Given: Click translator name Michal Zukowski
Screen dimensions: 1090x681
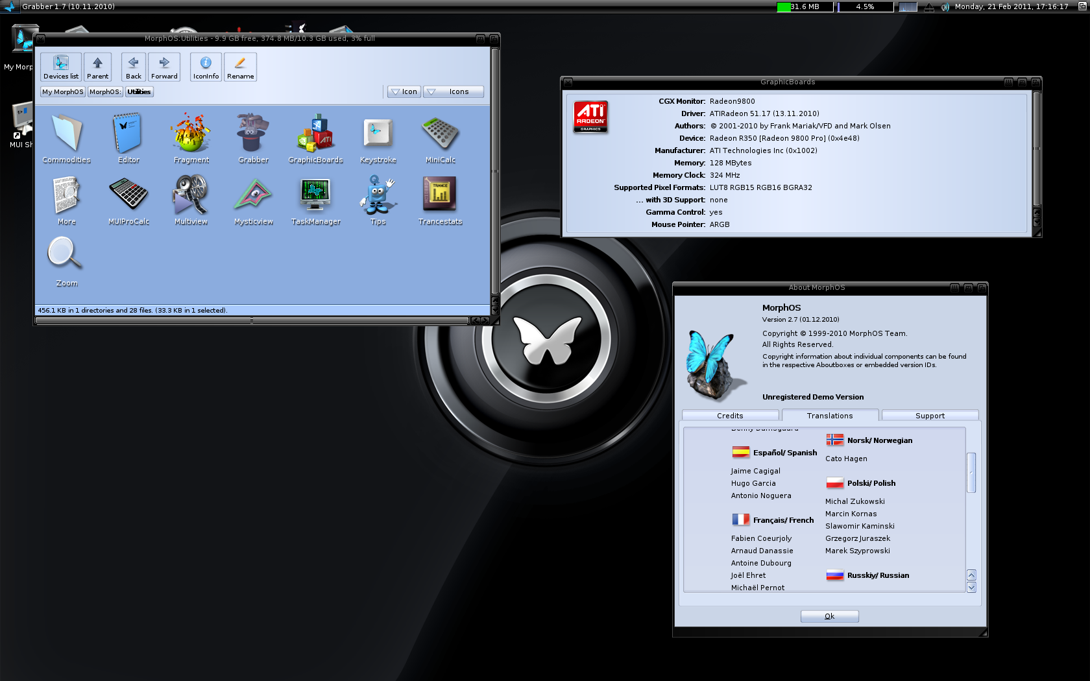Looking at the screenshot, I should pyautogui.click(x=854, y=501).
